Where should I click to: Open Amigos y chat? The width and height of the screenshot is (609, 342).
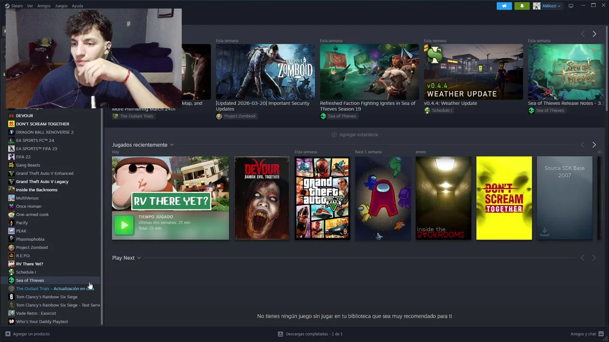point(588,334)
